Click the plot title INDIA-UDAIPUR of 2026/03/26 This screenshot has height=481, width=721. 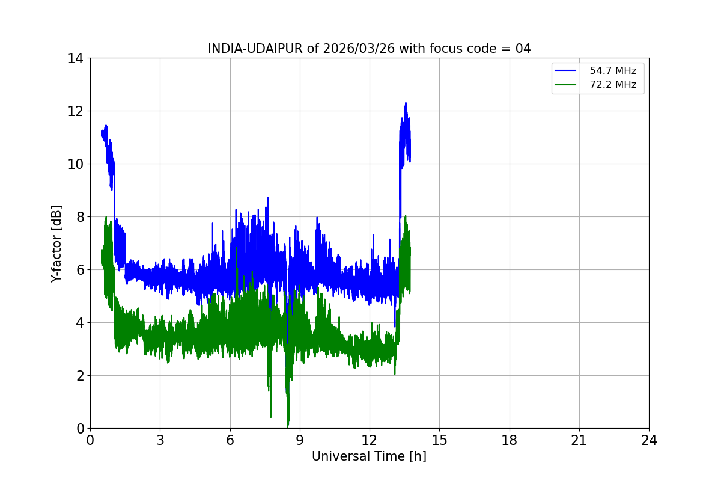369,49
